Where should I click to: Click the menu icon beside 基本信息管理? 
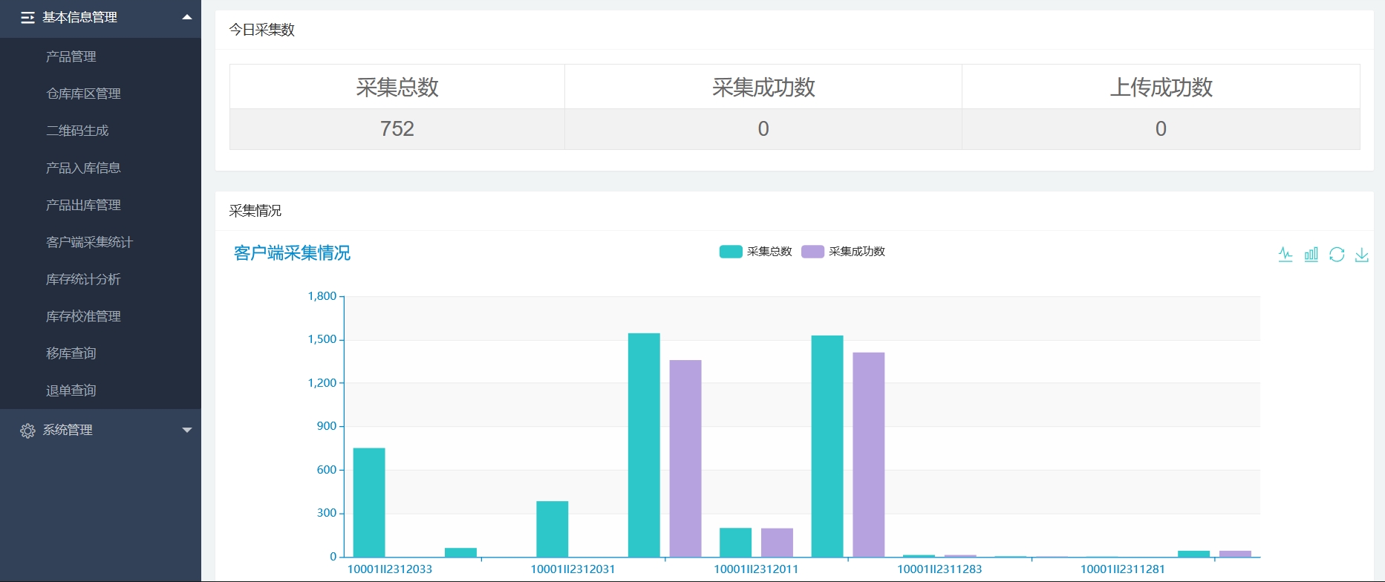pos(27,18)
